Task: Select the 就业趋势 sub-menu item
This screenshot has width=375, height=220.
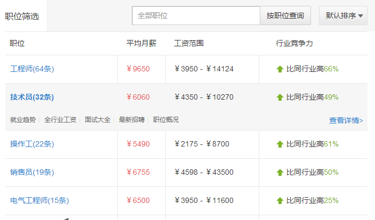Action: [x=23, y=119]
